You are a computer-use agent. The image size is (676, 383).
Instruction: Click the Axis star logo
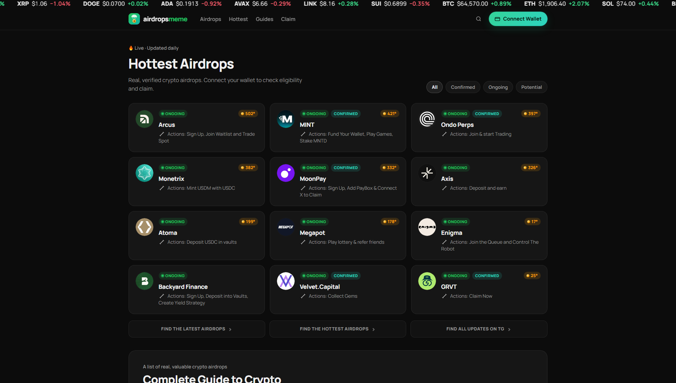(427, 173)
